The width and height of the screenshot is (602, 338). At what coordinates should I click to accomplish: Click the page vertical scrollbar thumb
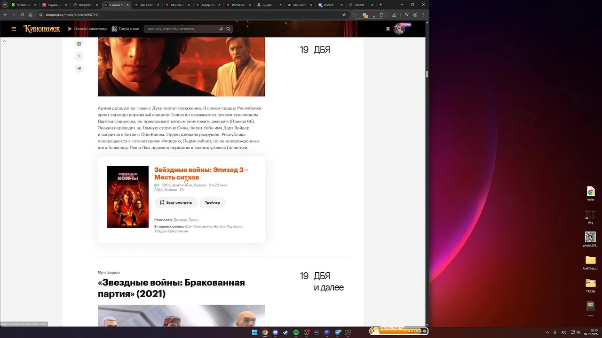point(427,74)
